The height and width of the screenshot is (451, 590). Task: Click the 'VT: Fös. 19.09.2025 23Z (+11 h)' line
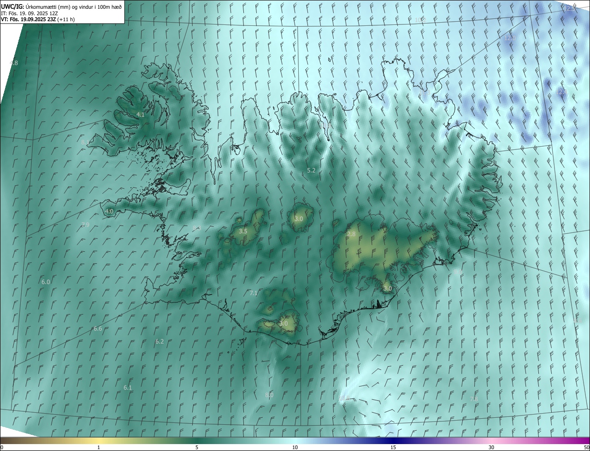pos(38,19)
